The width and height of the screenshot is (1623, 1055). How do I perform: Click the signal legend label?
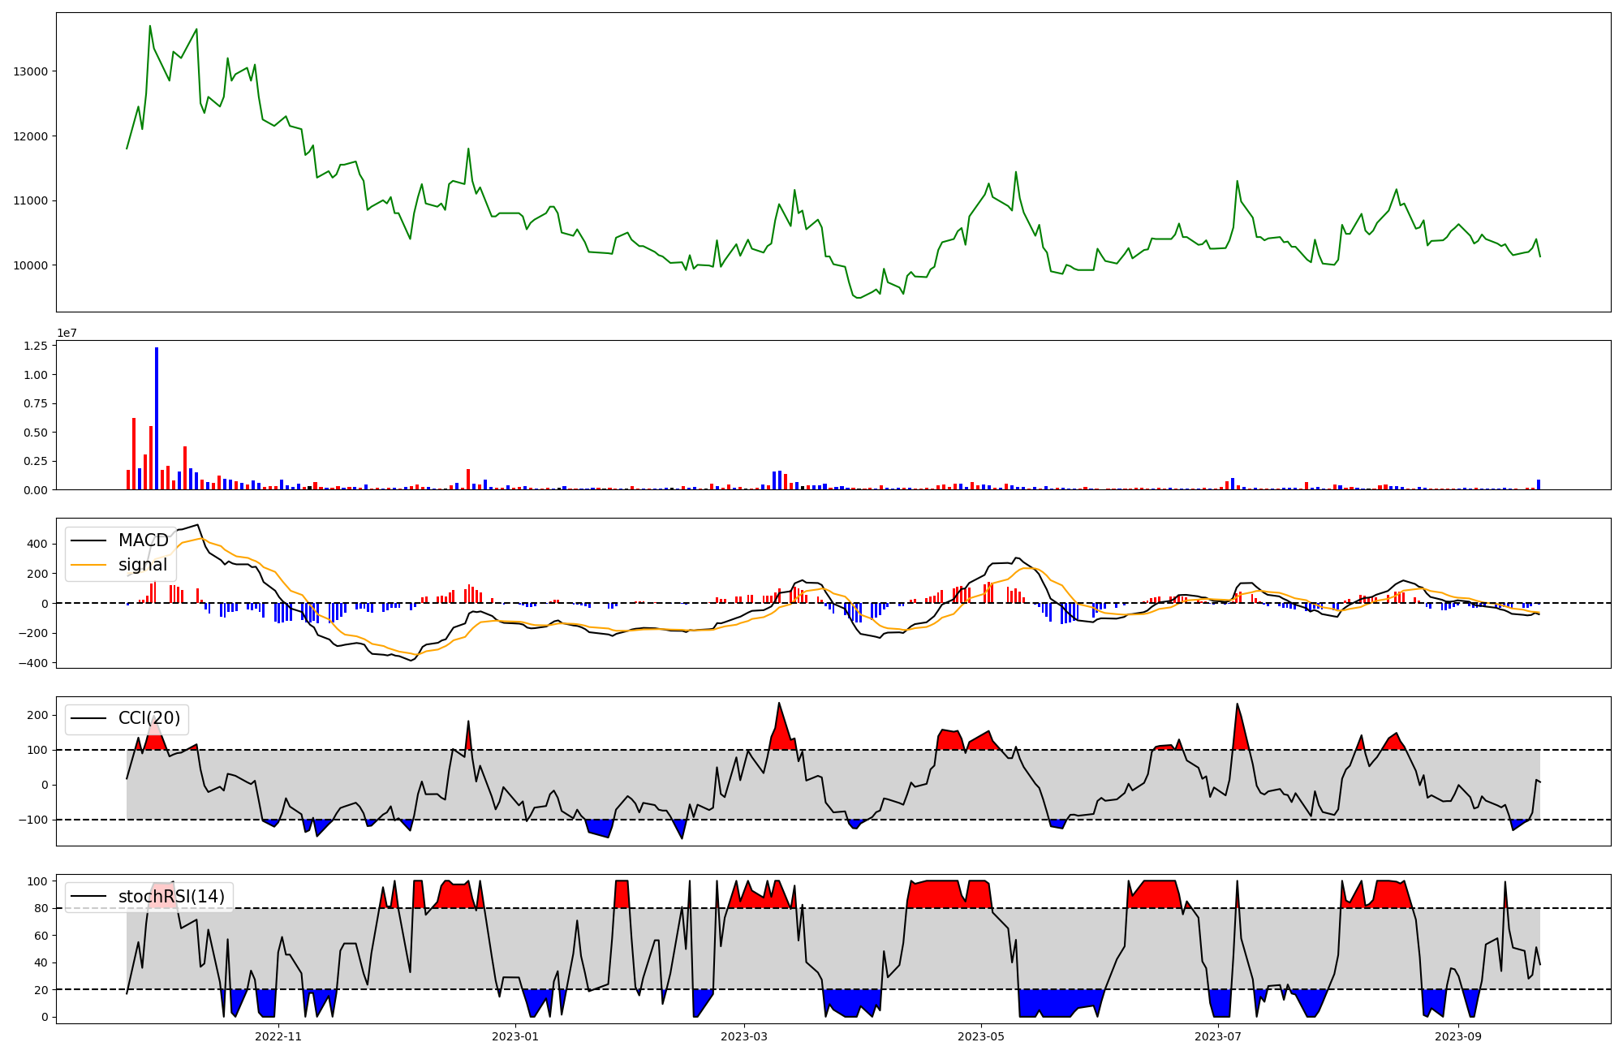point(143,565)
